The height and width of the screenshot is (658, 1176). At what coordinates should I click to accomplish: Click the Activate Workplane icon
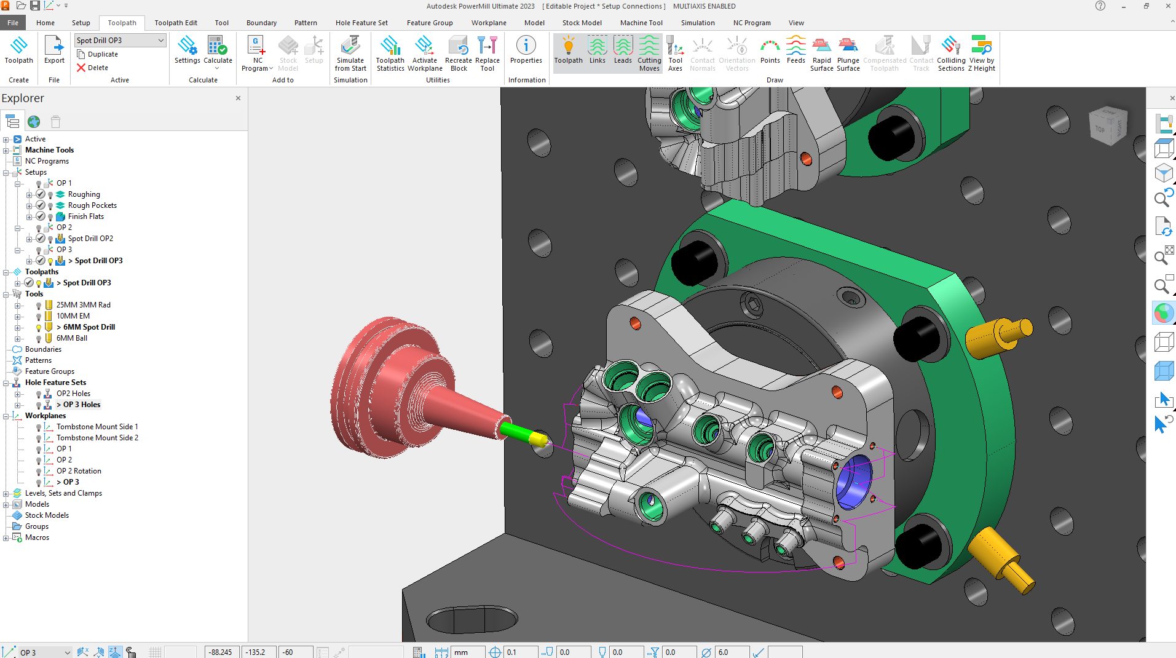[424, 52]
